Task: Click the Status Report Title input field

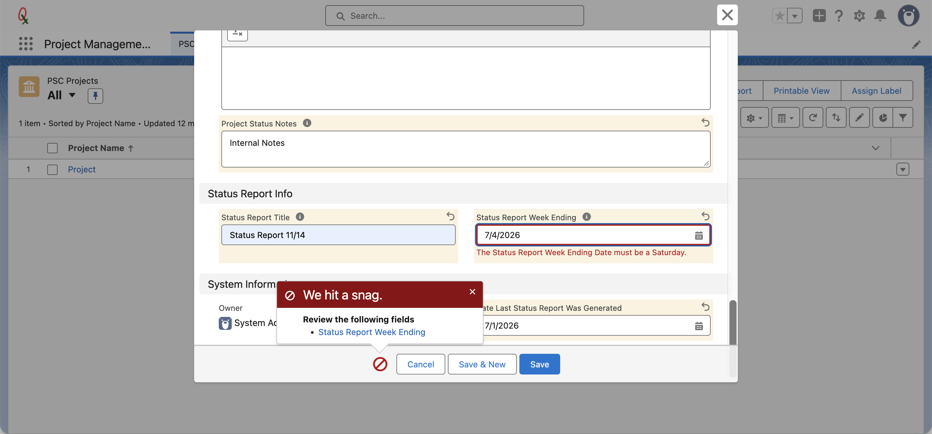Action: click(x=338, y=235)
